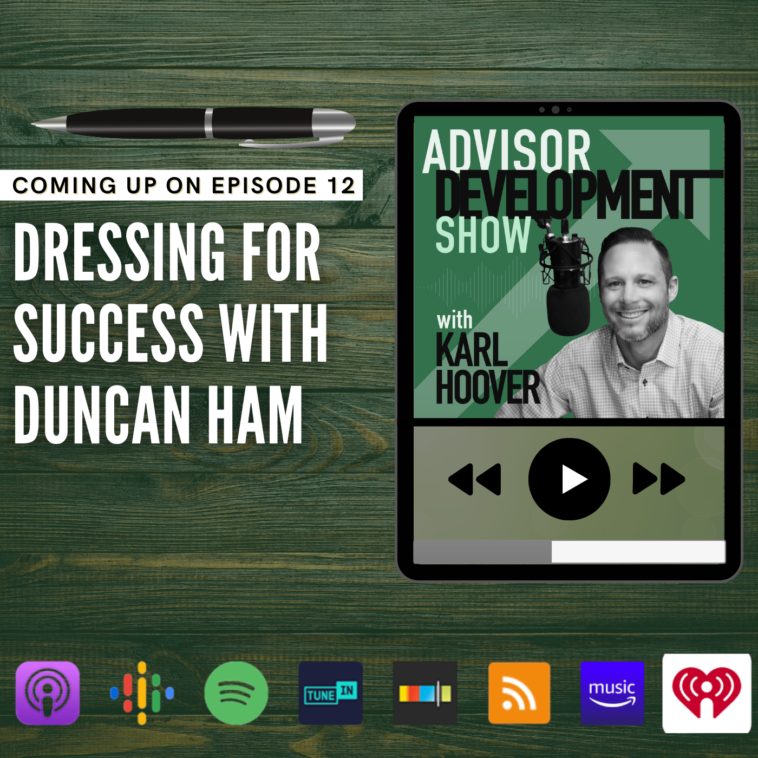Click the fast-forward double-arrow button
This screenshot has width=758, height=758.
659,479
